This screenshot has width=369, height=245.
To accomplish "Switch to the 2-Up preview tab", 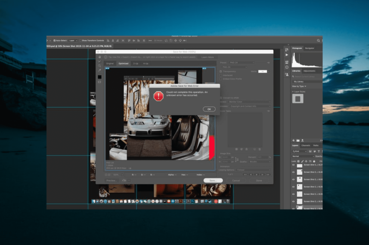I will (136, 64).
